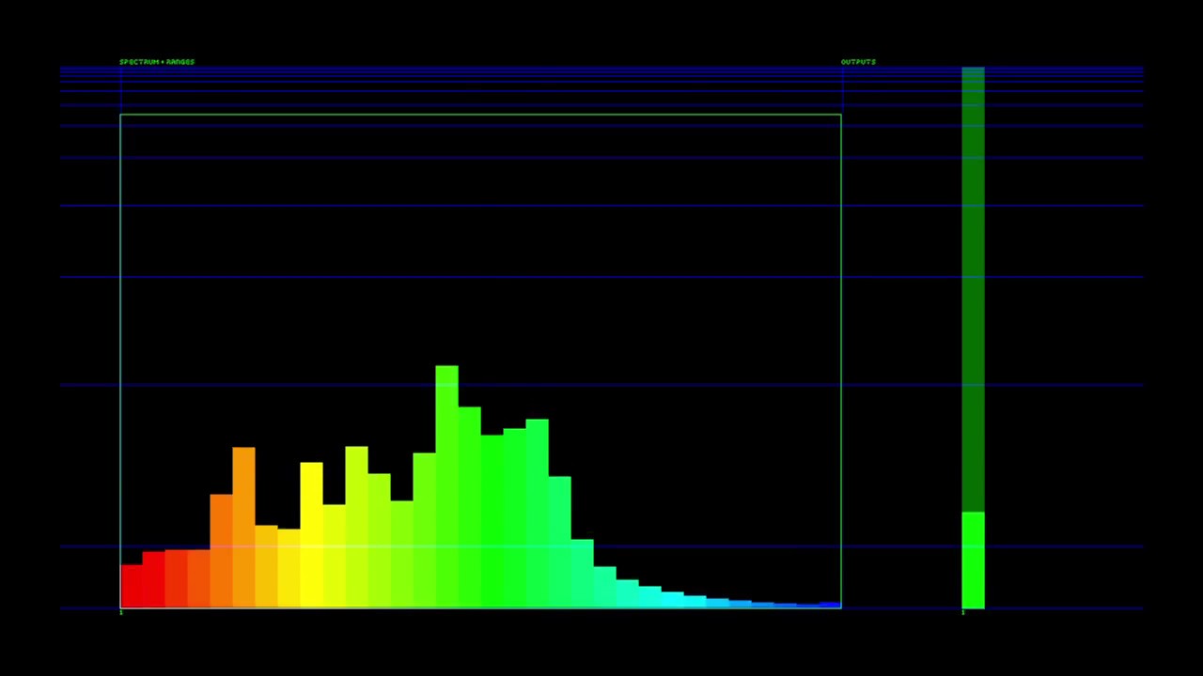The width and height of the screenshot is (1203, 676).
Task: Click the tallest green spectrum bar
Action: 446,486
